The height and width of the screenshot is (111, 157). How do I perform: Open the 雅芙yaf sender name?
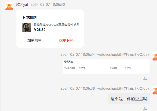[x=22, y=4]
